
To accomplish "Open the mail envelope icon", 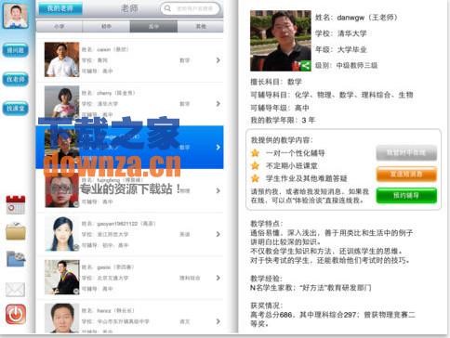I will [x=15, y=290].
